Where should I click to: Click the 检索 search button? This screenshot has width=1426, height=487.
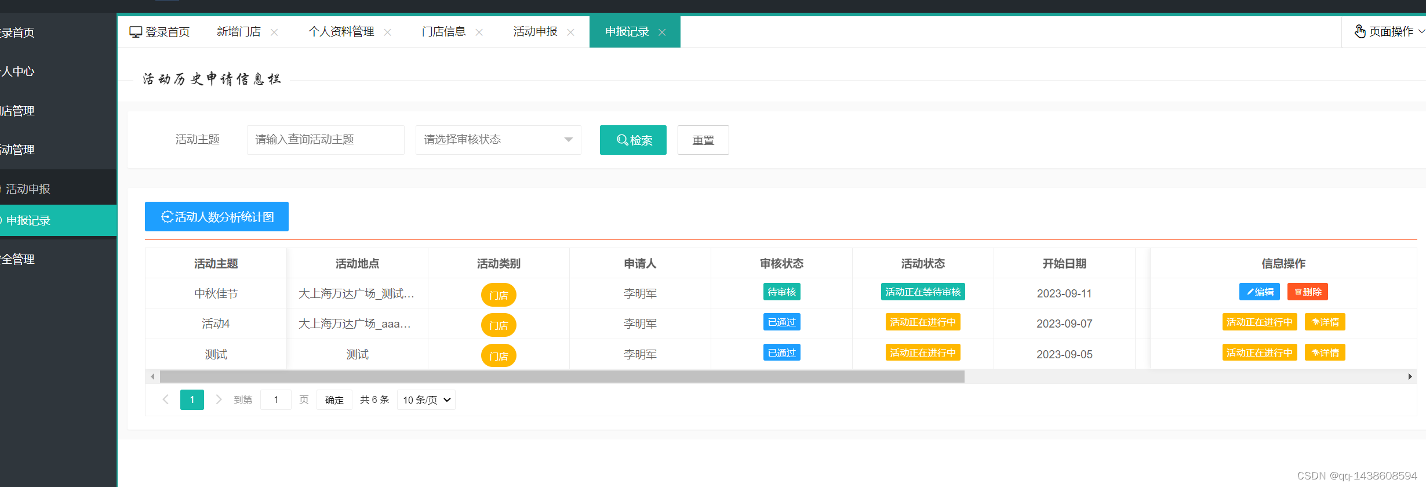pyautogui.click(x=633, y=140)
